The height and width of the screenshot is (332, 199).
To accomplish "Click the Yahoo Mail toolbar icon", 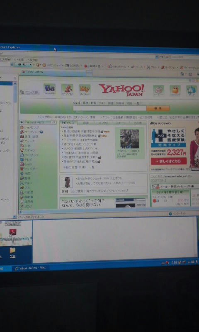I will click(110, 66).
